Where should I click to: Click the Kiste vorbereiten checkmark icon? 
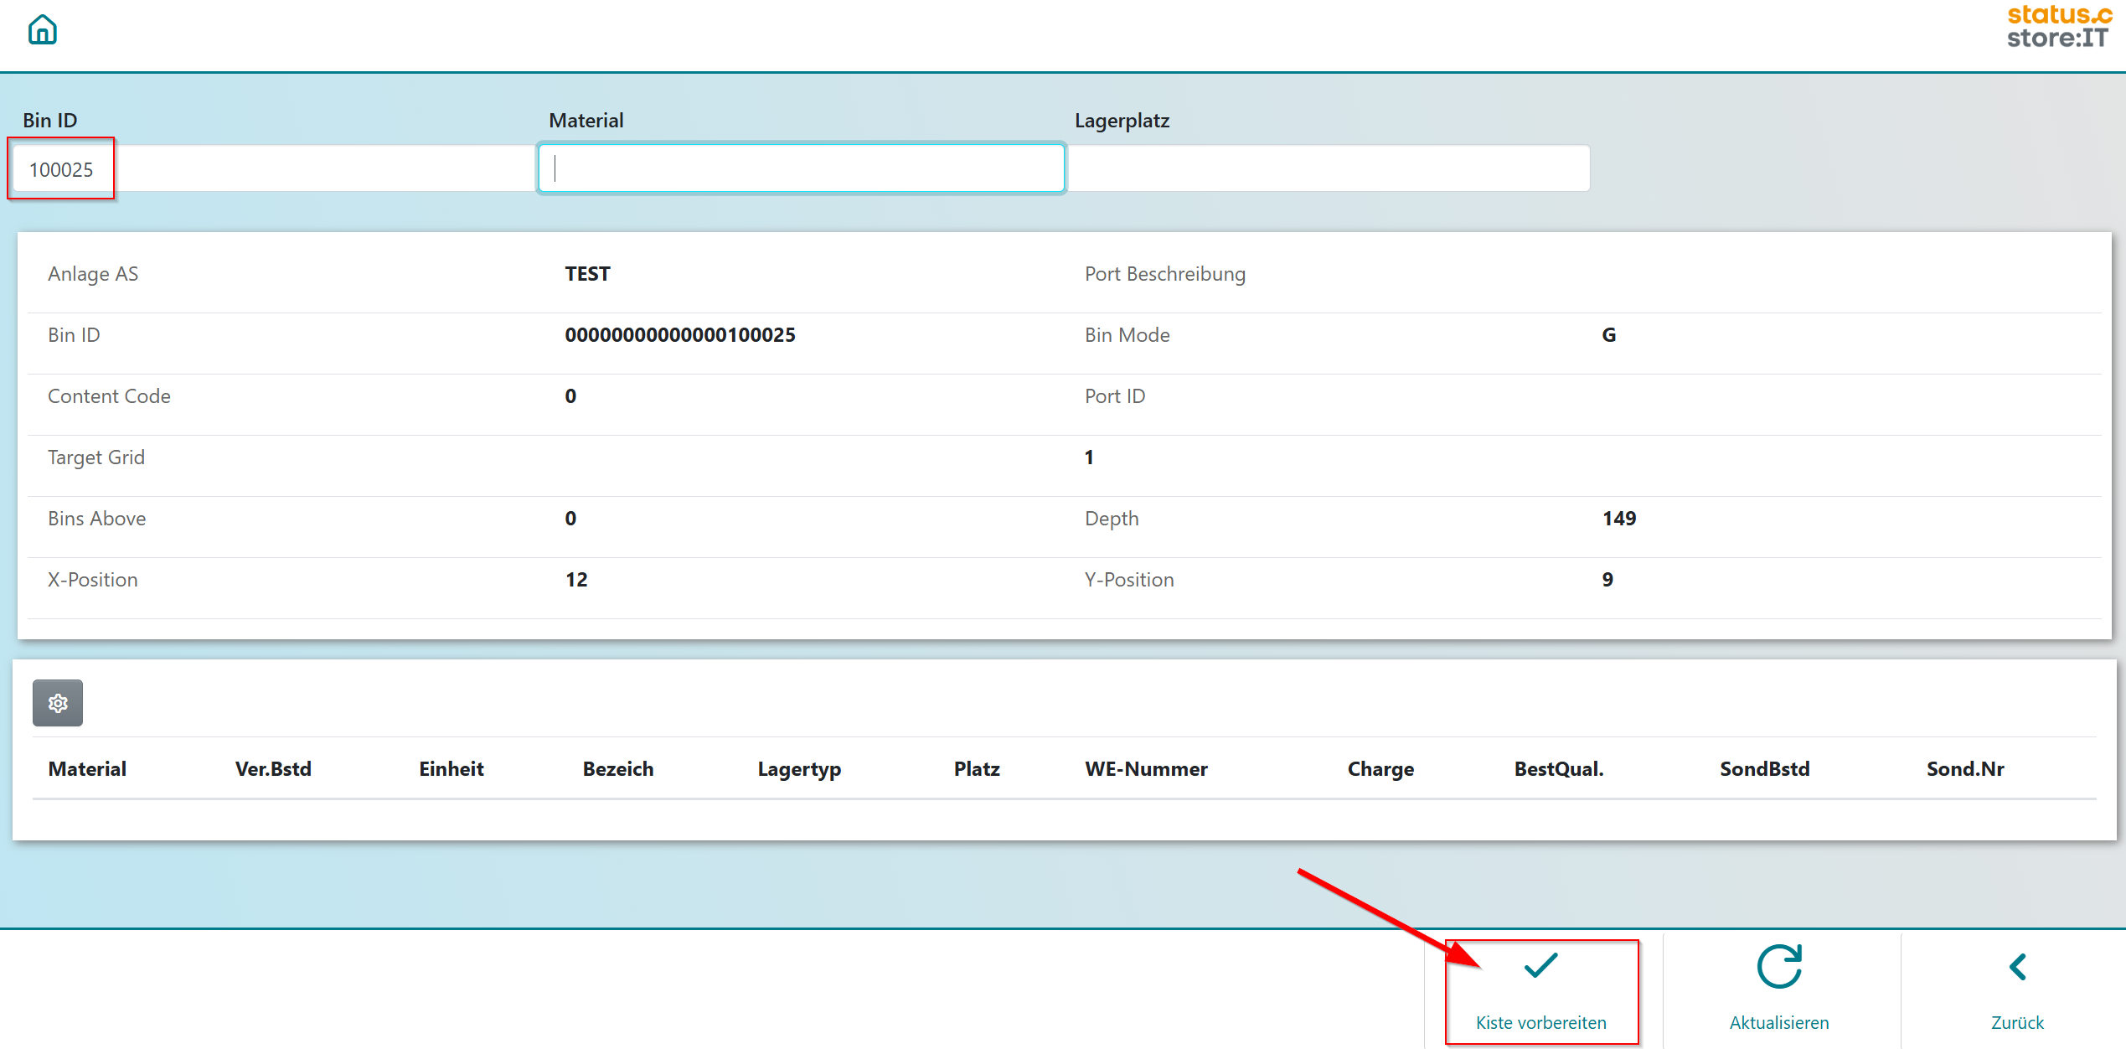pos(1540,966)
